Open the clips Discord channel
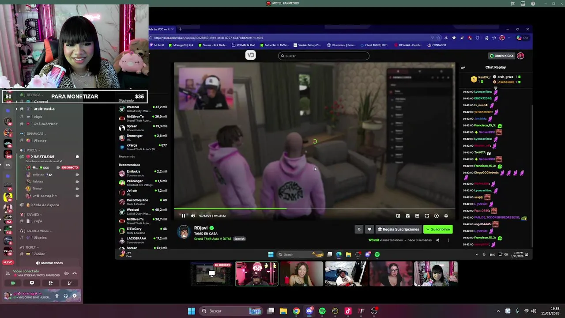Viewport: 565px width, 318px height. (x=38, y=117)
